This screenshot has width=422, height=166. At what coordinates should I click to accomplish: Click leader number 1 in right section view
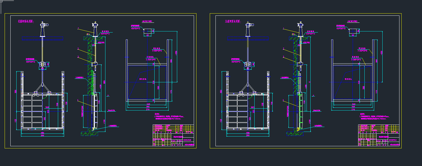283,28
